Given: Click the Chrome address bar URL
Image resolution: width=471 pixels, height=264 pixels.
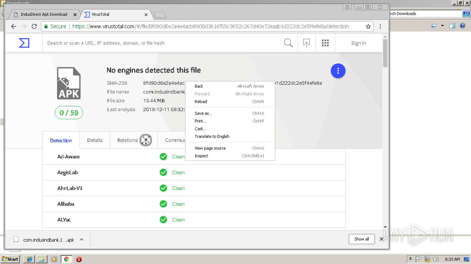Looking at the screenshot, I should point(210,26).
